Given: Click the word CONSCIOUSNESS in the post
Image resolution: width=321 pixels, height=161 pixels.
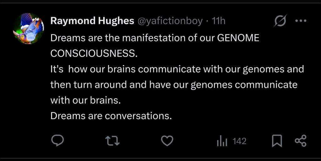Looking at the screenshot, I should click(94, 53).
